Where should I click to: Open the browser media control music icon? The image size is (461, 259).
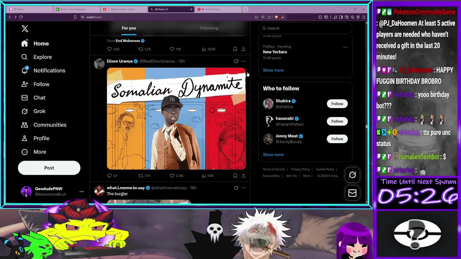(x=335, y=17)
